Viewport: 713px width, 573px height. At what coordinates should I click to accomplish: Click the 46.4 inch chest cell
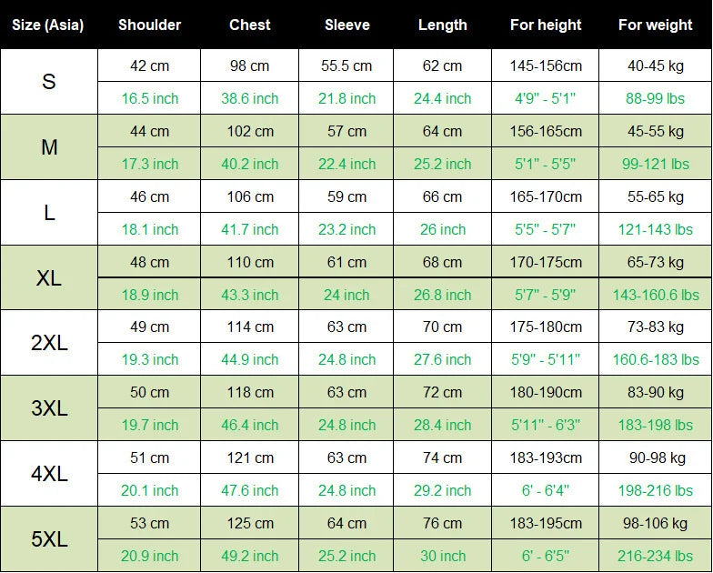tap(249, 425)
